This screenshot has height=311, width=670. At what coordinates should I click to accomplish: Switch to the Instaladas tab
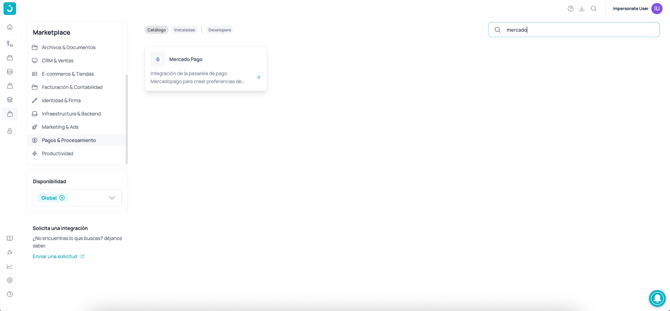click(185, 30)
